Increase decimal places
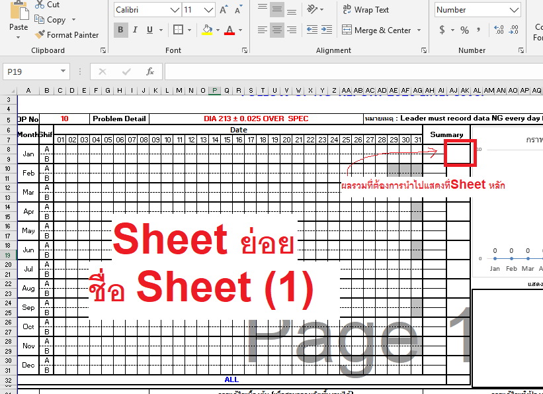 coord(499,30)
